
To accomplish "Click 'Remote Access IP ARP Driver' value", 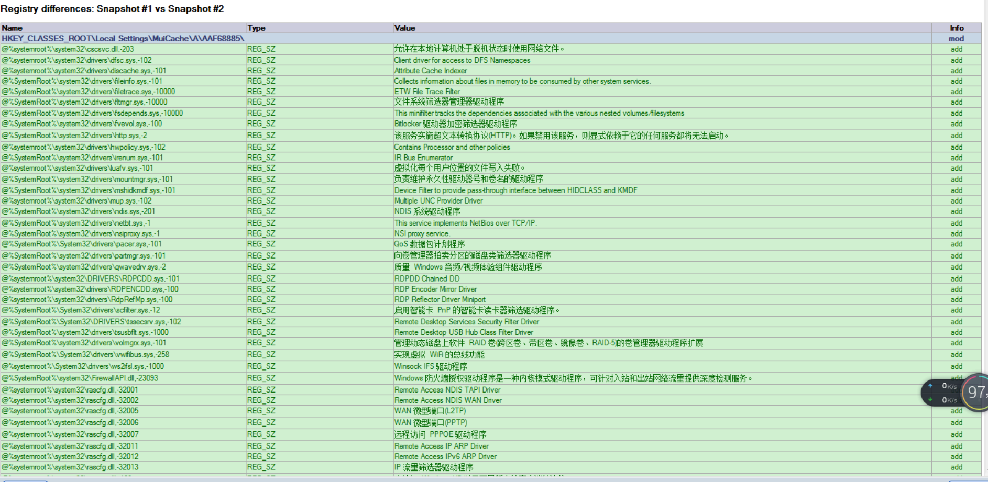I will [442, 446].
